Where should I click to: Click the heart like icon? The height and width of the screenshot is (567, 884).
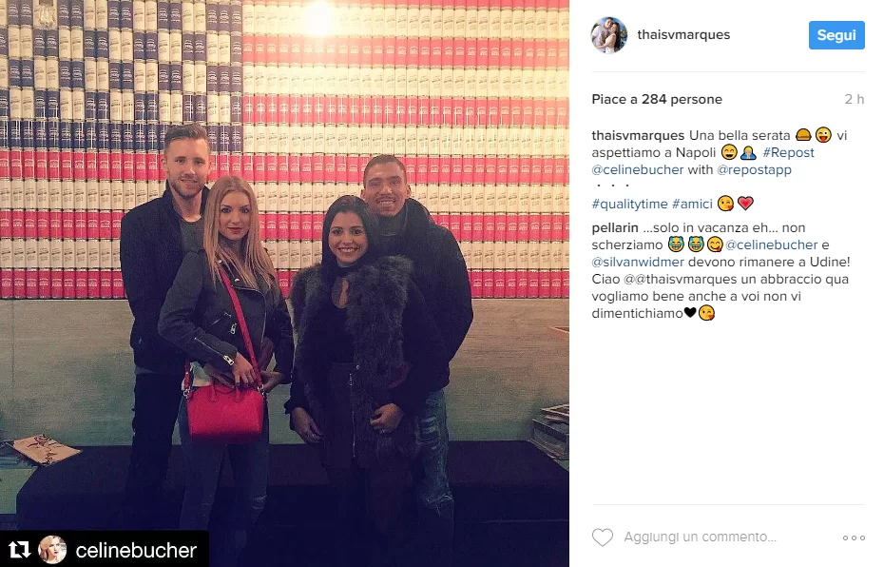click(x=602, y=538)
